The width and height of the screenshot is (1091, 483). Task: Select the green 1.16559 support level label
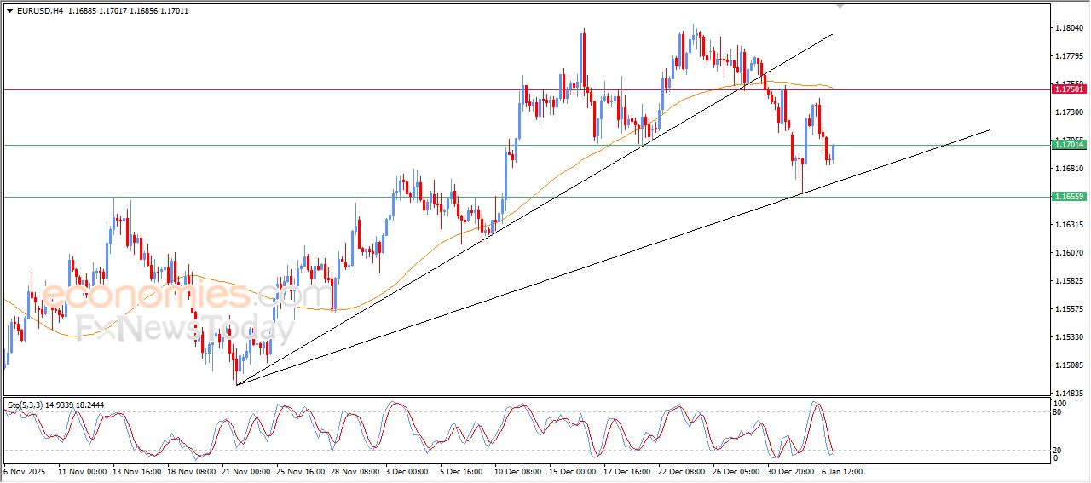tap(1069, 197)
